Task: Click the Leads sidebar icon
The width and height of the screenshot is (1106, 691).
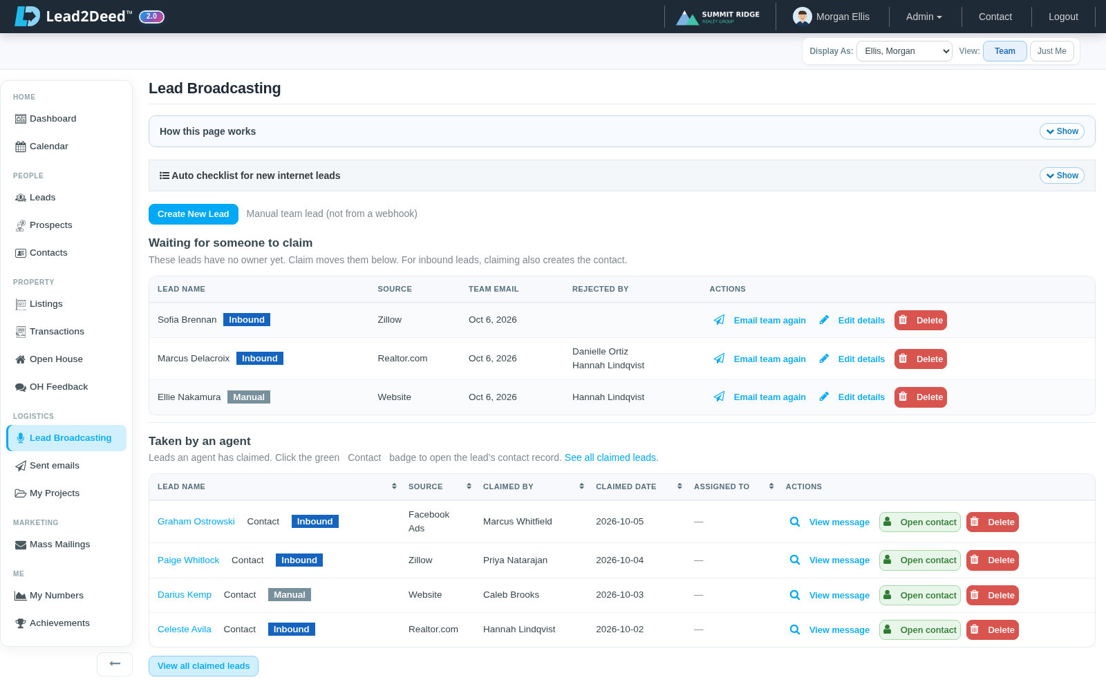Action: [x=21, y=198]
